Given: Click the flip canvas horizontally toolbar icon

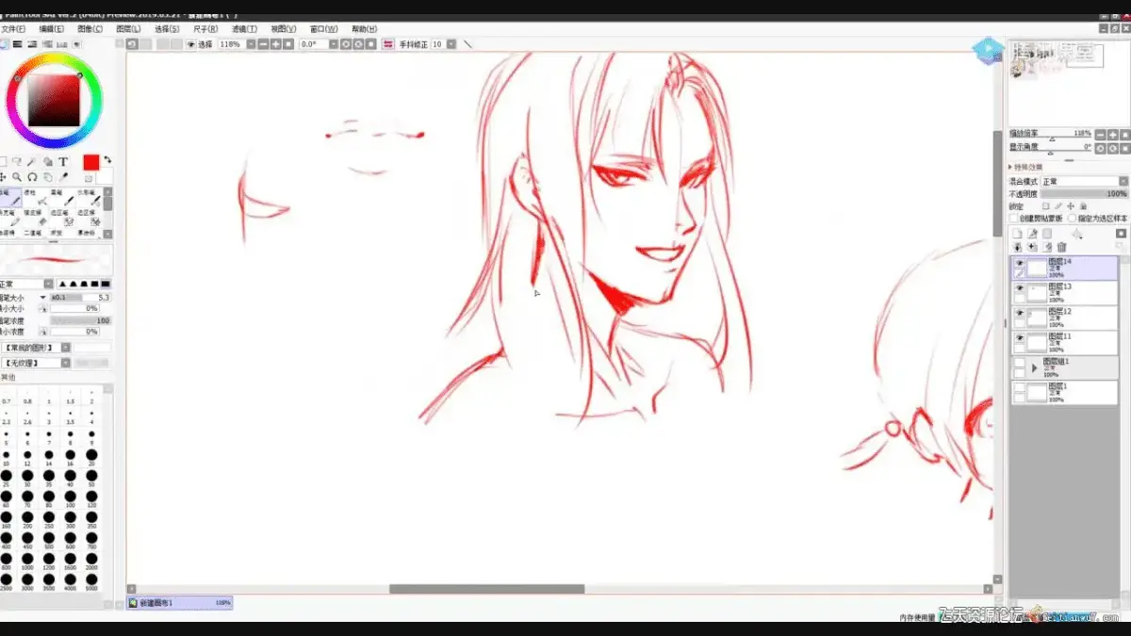Looking at the screenshot, I should 386,44.
